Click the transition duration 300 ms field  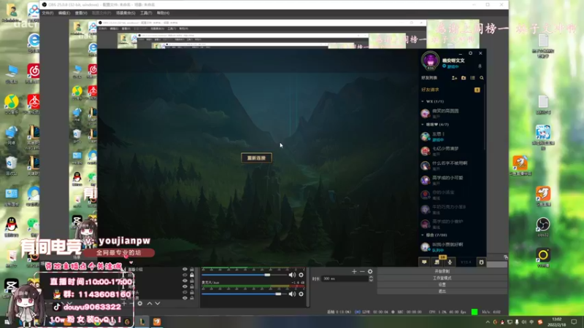[x=345, y=278]
